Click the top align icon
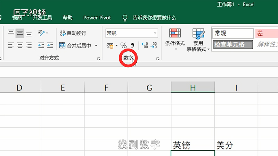 pos(11,33)
